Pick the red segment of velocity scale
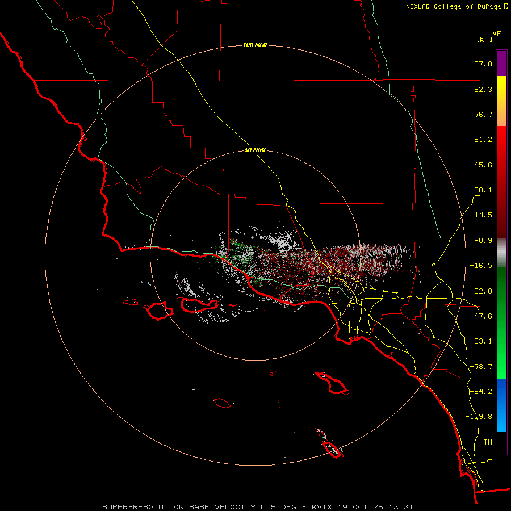This screenshot has height=511, width=511. coord(501,182)
